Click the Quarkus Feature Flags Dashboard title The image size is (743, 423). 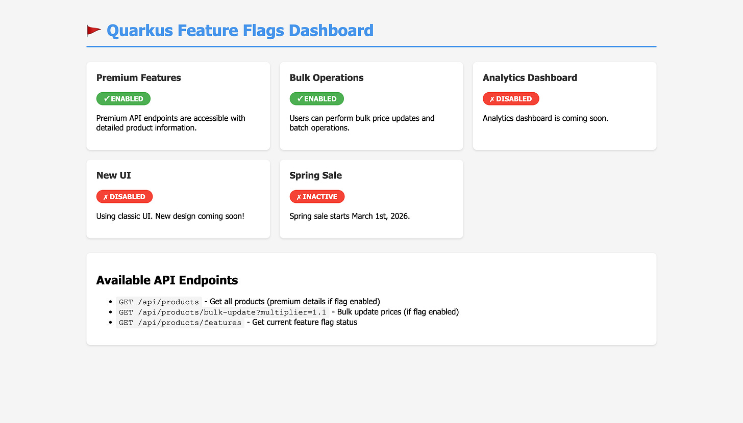[240, 31]
